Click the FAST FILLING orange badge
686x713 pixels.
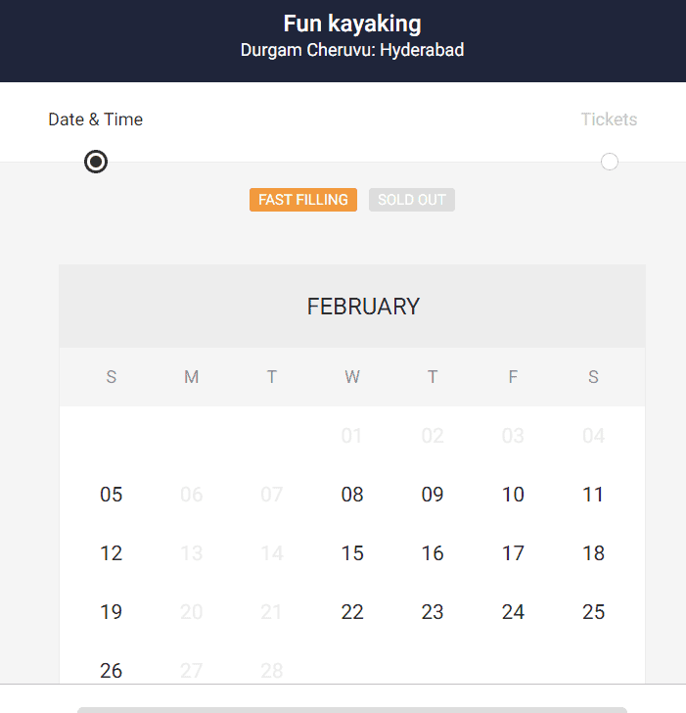click(303, 200)
